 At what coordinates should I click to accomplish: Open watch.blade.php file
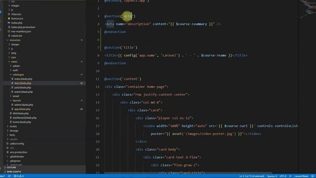pos(23,92)
